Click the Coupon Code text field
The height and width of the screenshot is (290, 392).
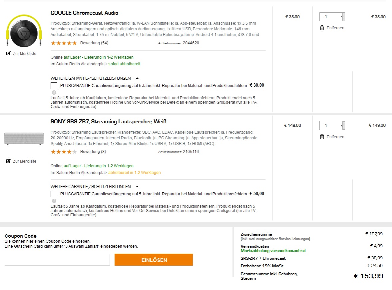point(57,260)
